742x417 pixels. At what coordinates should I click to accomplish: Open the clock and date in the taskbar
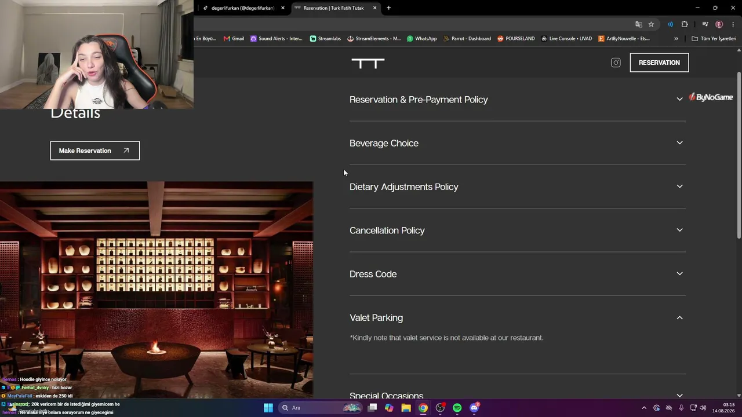pos(723,408)
